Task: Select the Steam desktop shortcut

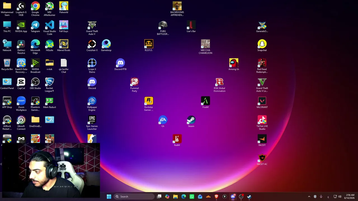Action: point(191,121)
